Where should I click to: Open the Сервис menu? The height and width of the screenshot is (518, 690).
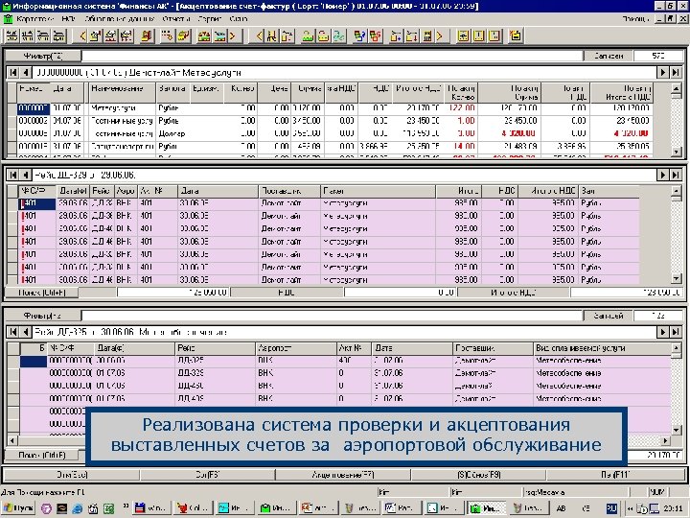[210, 19]
